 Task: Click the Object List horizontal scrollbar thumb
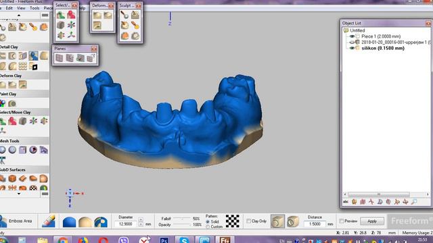click(x=379, y=194)
